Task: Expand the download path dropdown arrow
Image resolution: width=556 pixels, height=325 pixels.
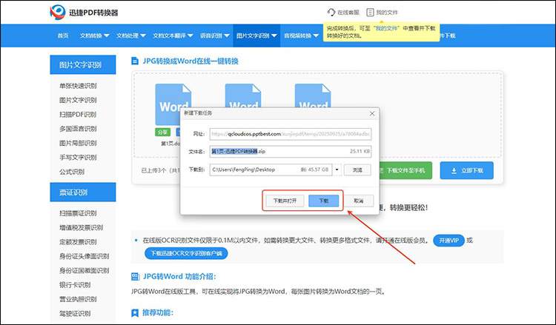Action: pyautogui.click(x=337, y=170)
